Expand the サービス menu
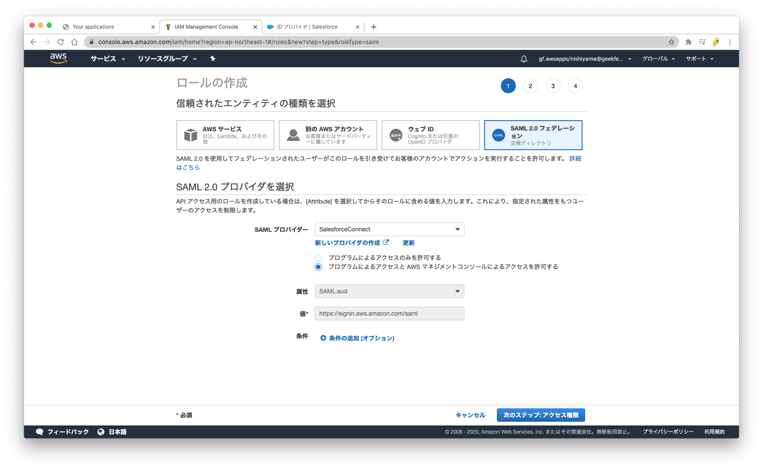 point(108,59)
